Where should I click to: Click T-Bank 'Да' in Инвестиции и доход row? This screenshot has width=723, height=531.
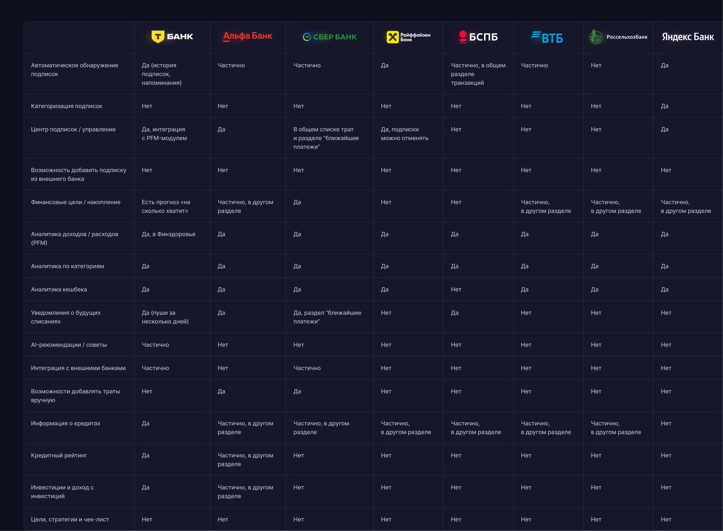pyautogui.click(x=145, y=488)
